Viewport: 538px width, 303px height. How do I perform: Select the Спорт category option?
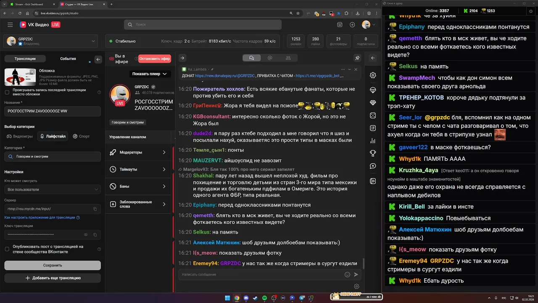coord(81,136)
